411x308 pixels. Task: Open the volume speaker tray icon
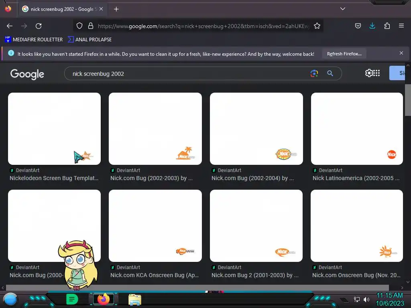(x=366, y=299)
